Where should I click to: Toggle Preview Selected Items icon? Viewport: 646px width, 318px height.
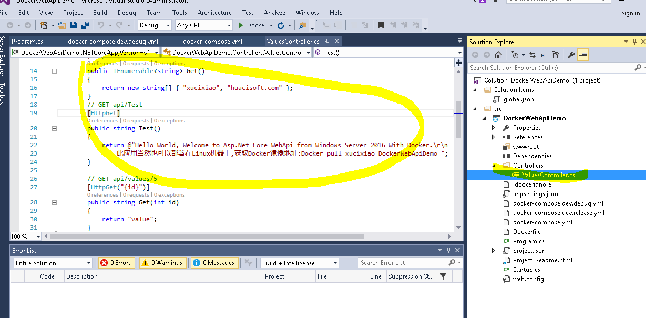click(x=583, y=55)
